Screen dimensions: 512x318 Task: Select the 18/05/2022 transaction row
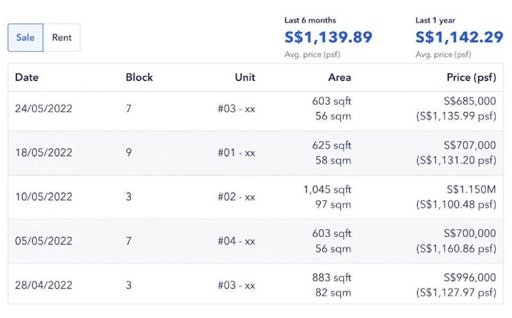click(x=255, y=153)
